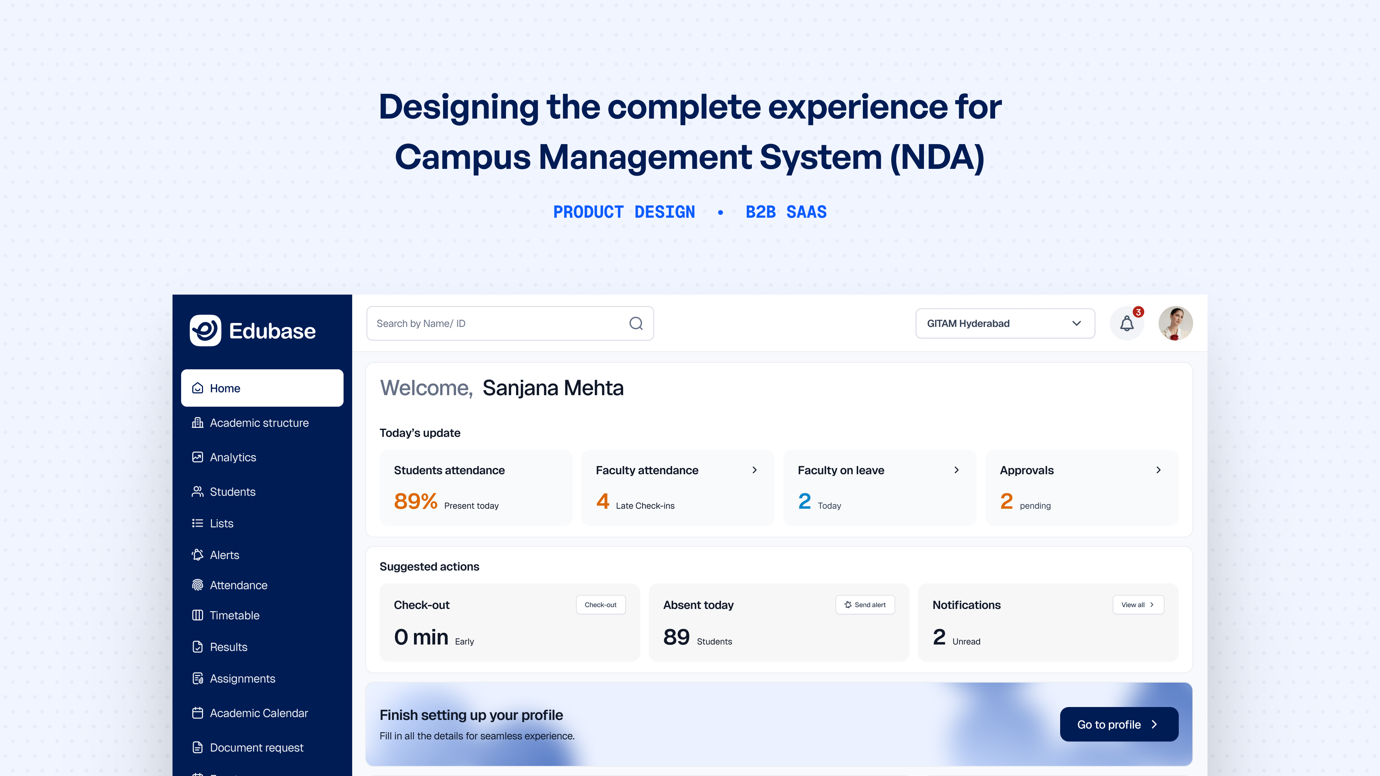Click the Edubase logo icon
Viewport: 1380px width, 776px height.
click(x=205, y=331)
